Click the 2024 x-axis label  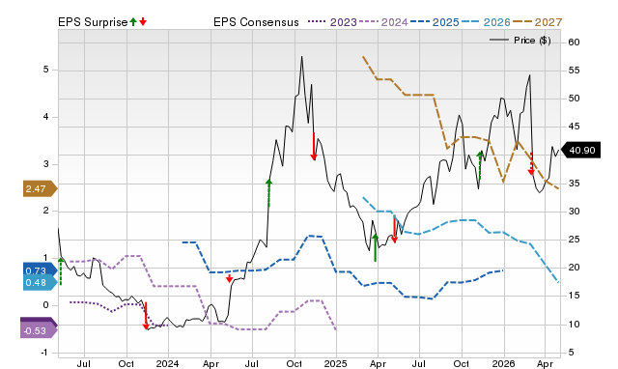tap(167, 363)
